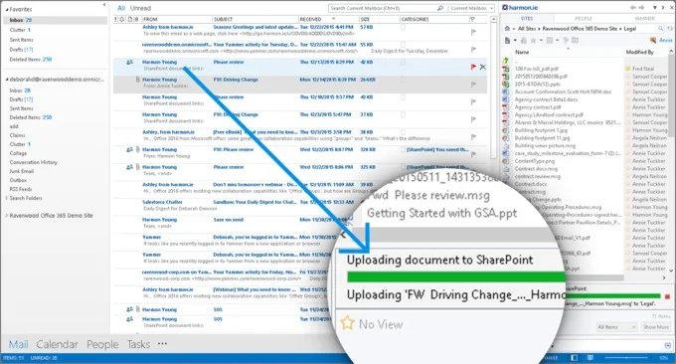Cancel upload with red stop button

pos(667,296)
